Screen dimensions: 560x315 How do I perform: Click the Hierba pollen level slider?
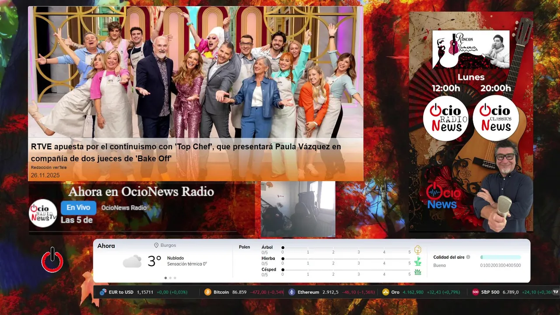(x=346, y=259)
